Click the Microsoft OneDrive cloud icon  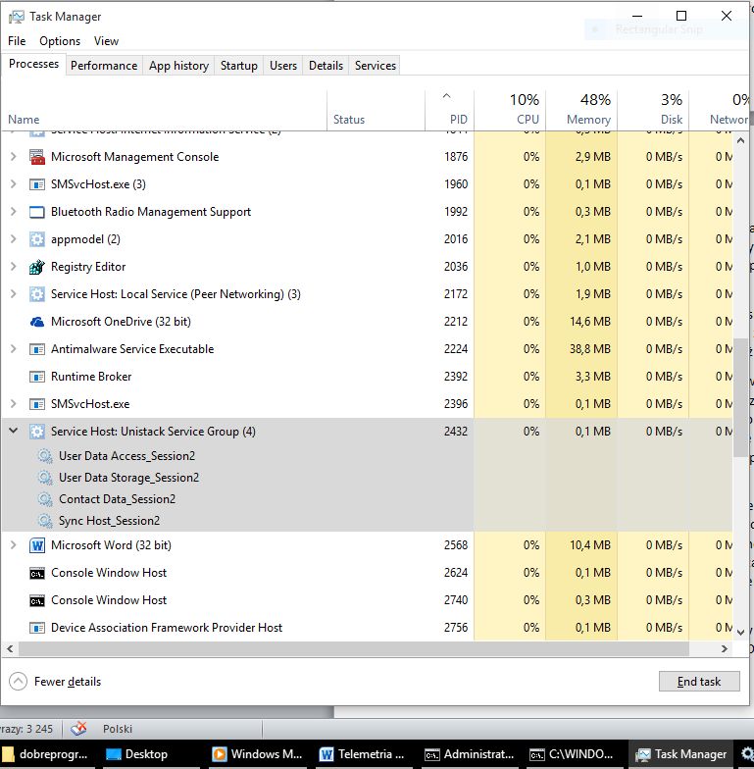[37, 322]
